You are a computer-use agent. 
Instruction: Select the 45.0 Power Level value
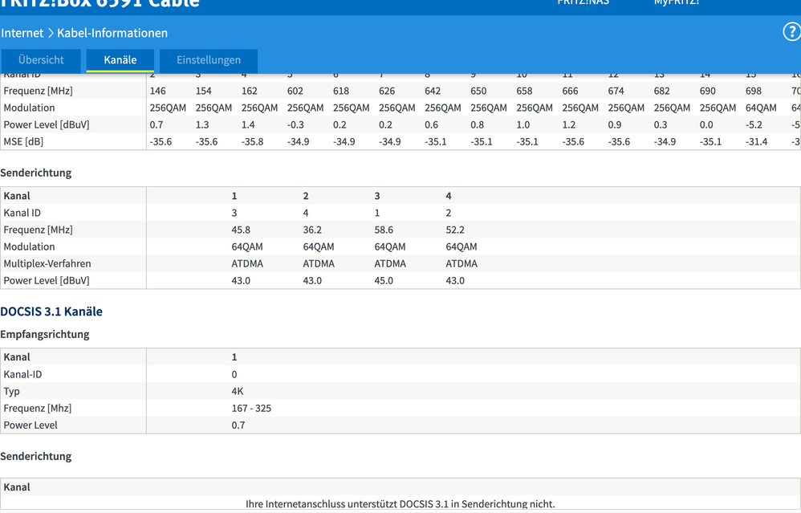pos(382,280)
